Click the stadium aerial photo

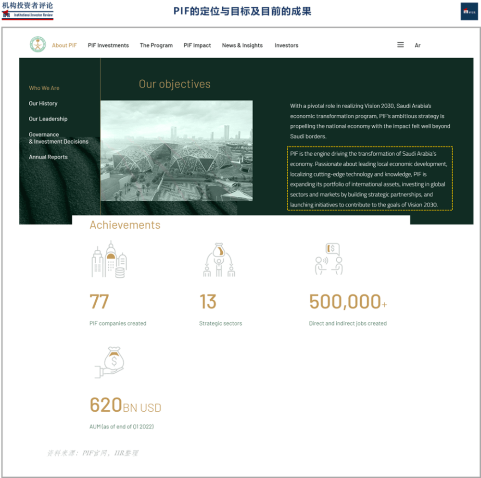click(177, 150)
